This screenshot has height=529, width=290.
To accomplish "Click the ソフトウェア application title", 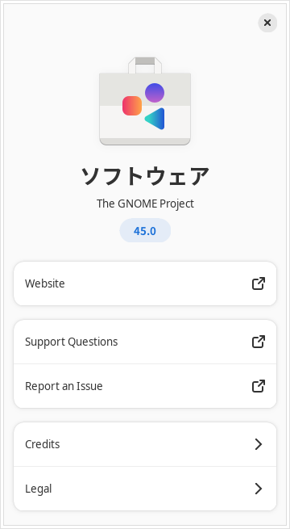I will [145, 176].
